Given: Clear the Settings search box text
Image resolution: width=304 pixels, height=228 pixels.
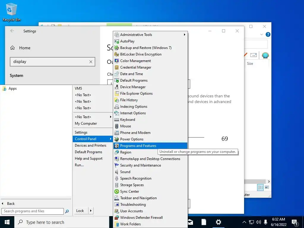Looking at the screenshot, I should (91, 62).
